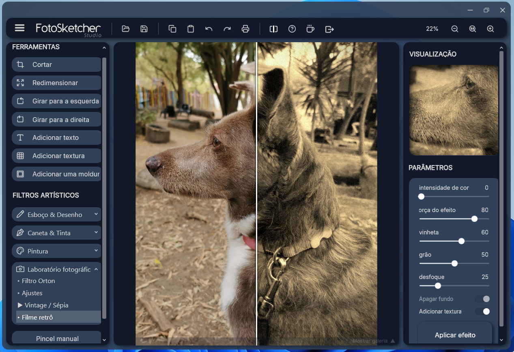The width and height of the screenshot is (514, 352).
Task: Open help question mark icon
Action: pos(292,29)
